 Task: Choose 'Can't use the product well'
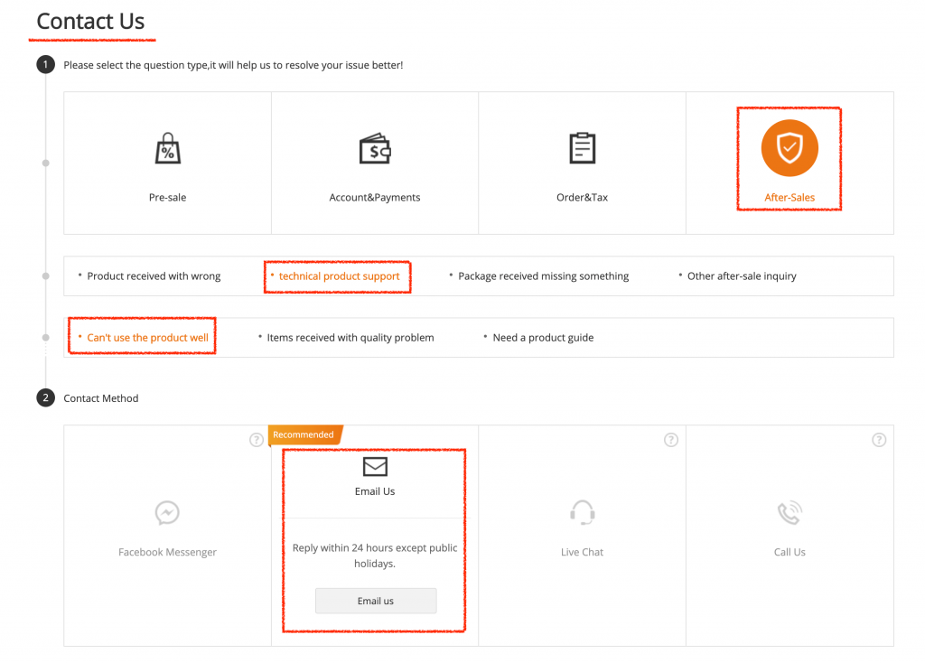(x=147, y=338)
